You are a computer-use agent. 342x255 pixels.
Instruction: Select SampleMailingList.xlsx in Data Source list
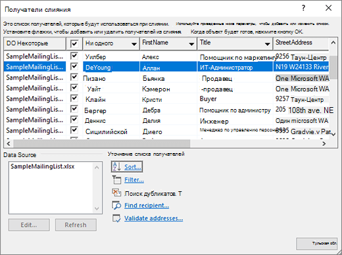(43, 166)
